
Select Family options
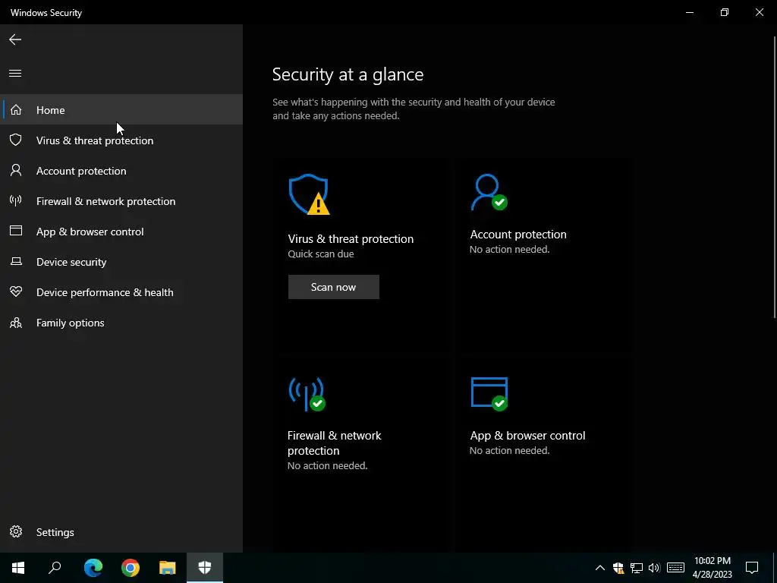[121, 323]
